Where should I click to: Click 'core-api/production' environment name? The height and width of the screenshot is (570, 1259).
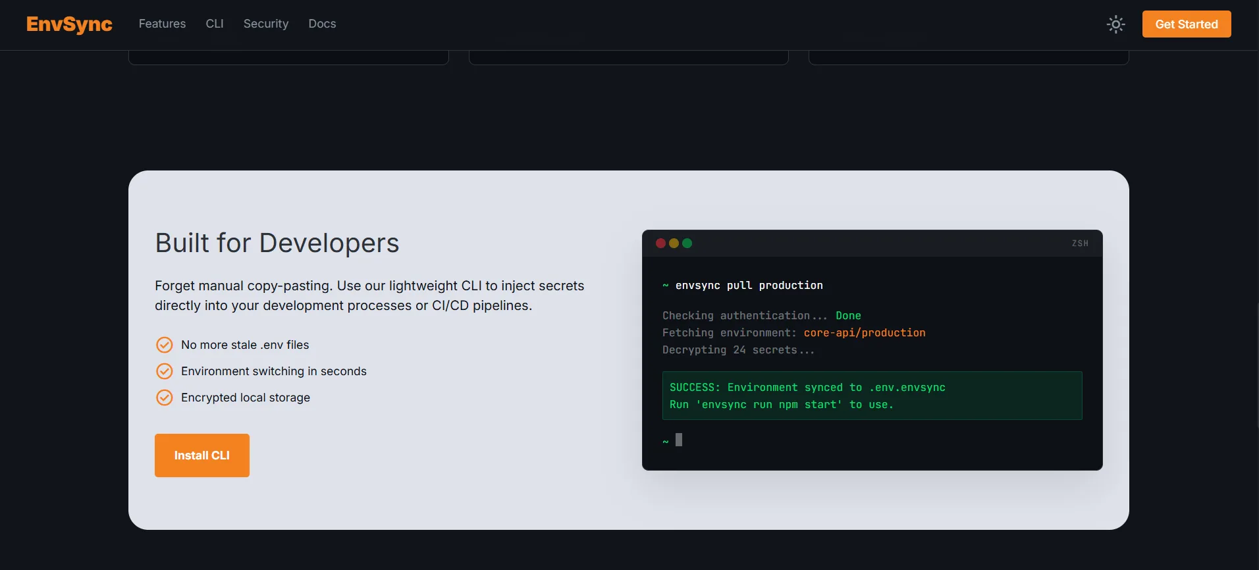click(x=865, y=332)
